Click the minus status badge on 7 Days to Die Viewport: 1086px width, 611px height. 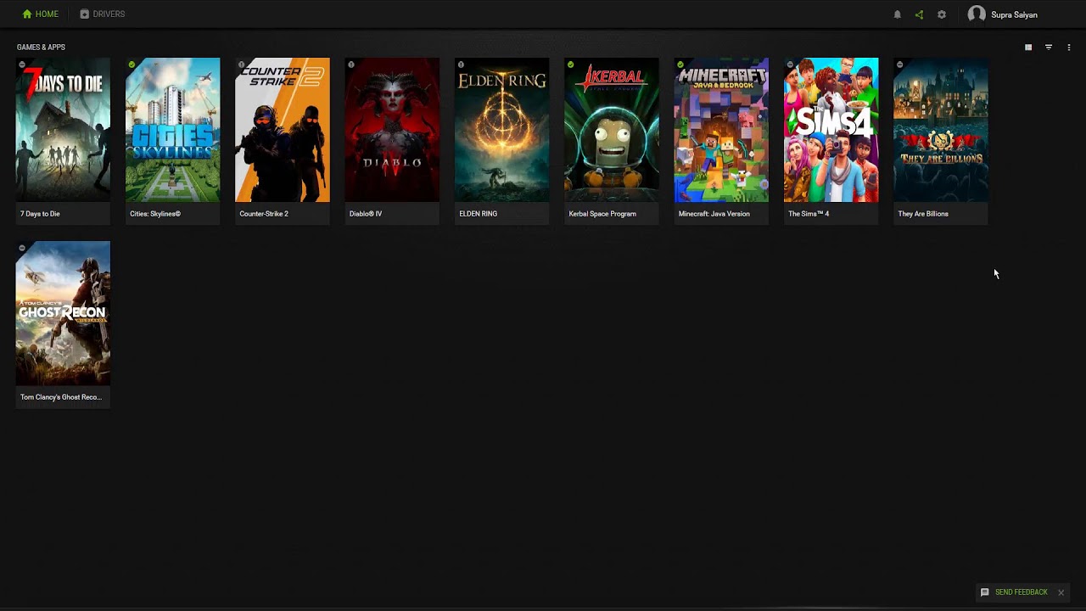pyautogui.click(x=22, y=64)
